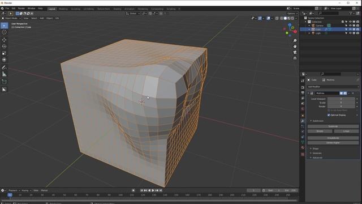The height and width of the screenshot is (204, 362).
Task: Click the Subdivide button
Action: (333, 126)
